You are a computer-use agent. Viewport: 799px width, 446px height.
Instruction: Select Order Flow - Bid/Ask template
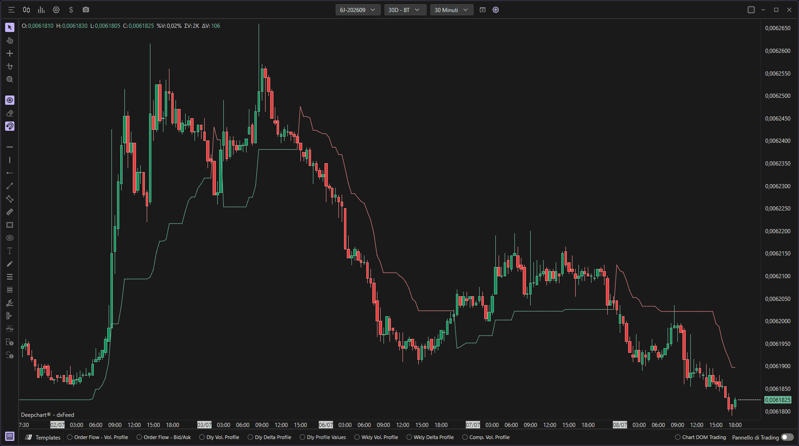click(x=164, y=437)
